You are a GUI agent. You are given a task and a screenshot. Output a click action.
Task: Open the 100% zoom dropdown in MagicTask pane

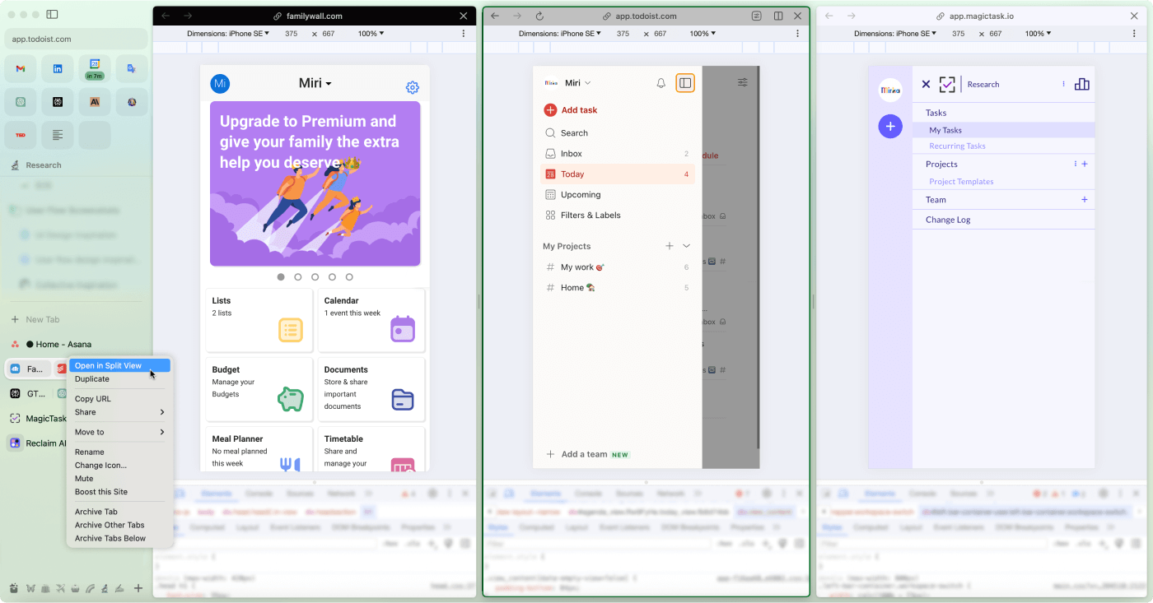1039,34
